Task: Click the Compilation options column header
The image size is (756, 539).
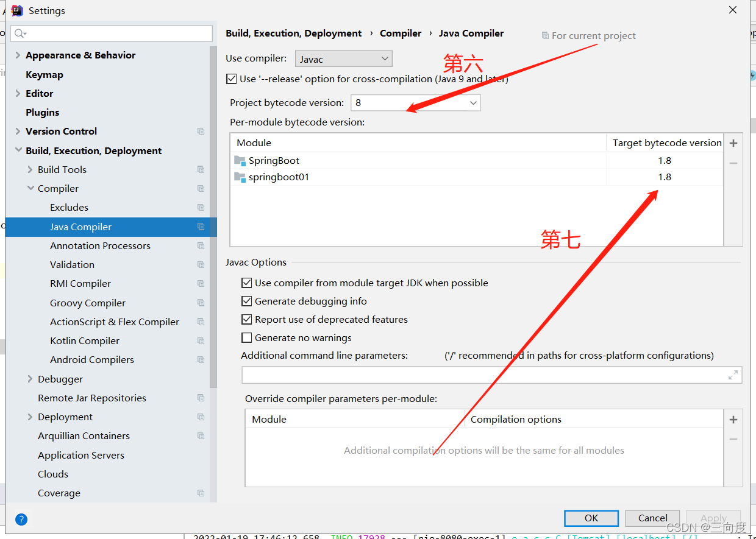Action: [516, 419]
